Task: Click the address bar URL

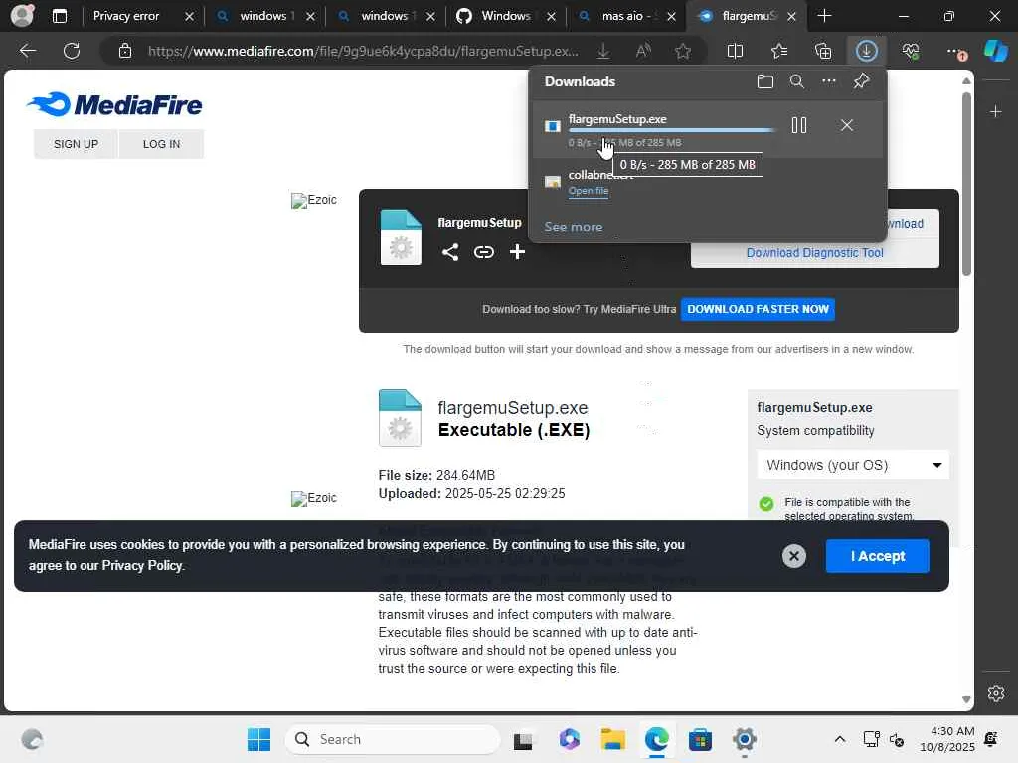Action: coord(363,51)
